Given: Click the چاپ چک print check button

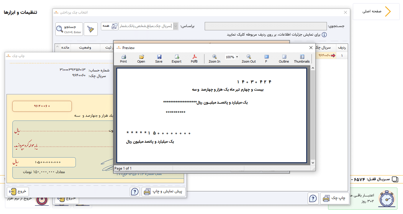Looking at the screenshot, I should 335,198.
